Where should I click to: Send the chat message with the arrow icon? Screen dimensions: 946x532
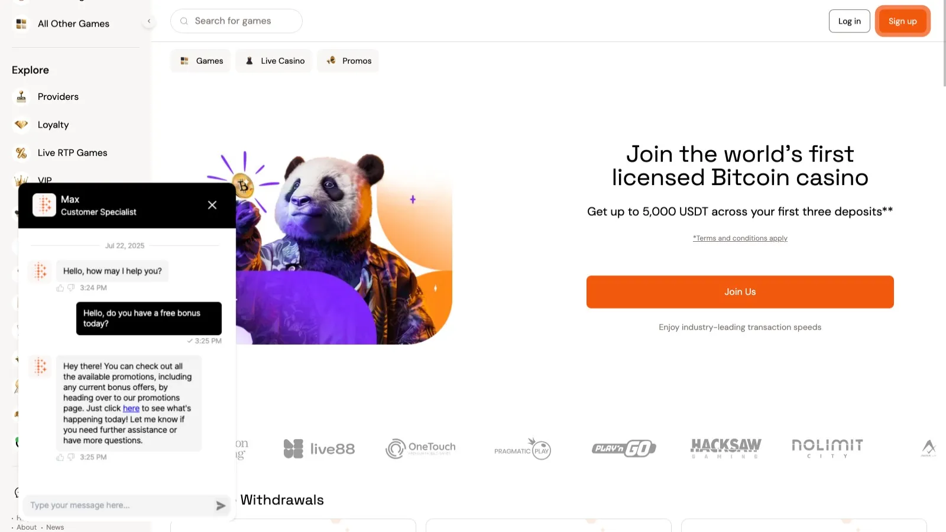(x=221, y=505)
